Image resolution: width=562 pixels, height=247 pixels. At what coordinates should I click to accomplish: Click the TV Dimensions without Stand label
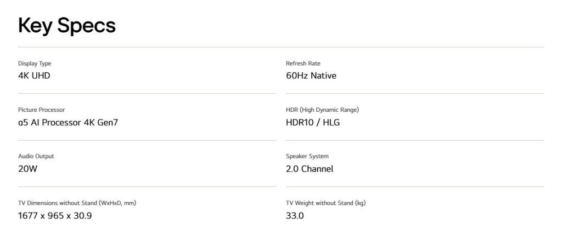77,203
